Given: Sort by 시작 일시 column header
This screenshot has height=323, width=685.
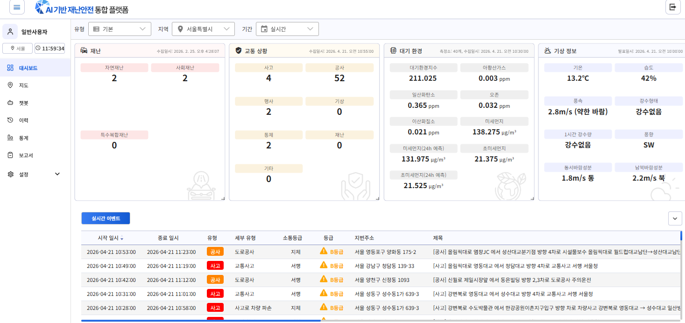Looking at the screenshot, I should (111, 238).
